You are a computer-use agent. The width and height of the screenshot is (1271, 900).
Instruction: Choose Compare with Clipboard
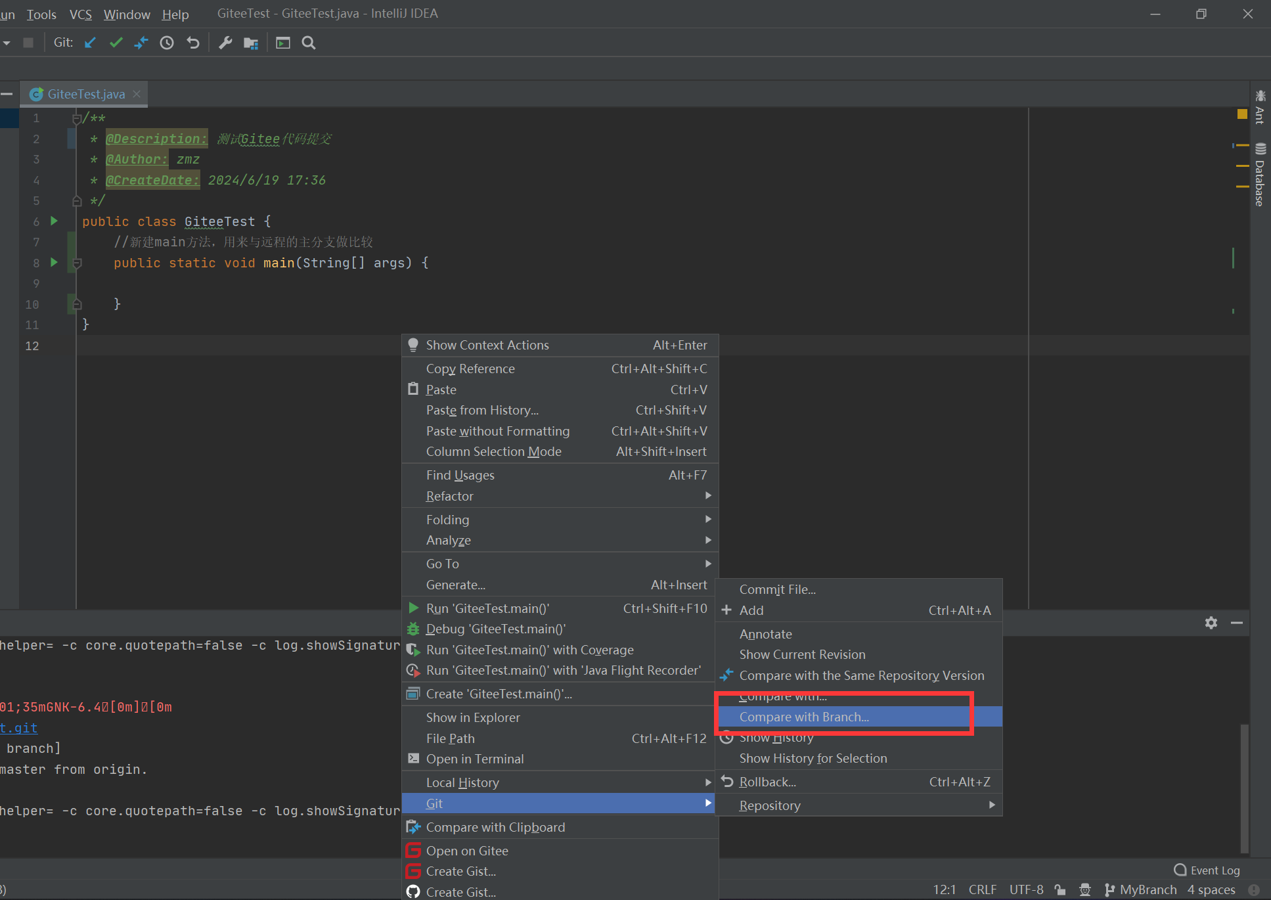pos(560,827)
